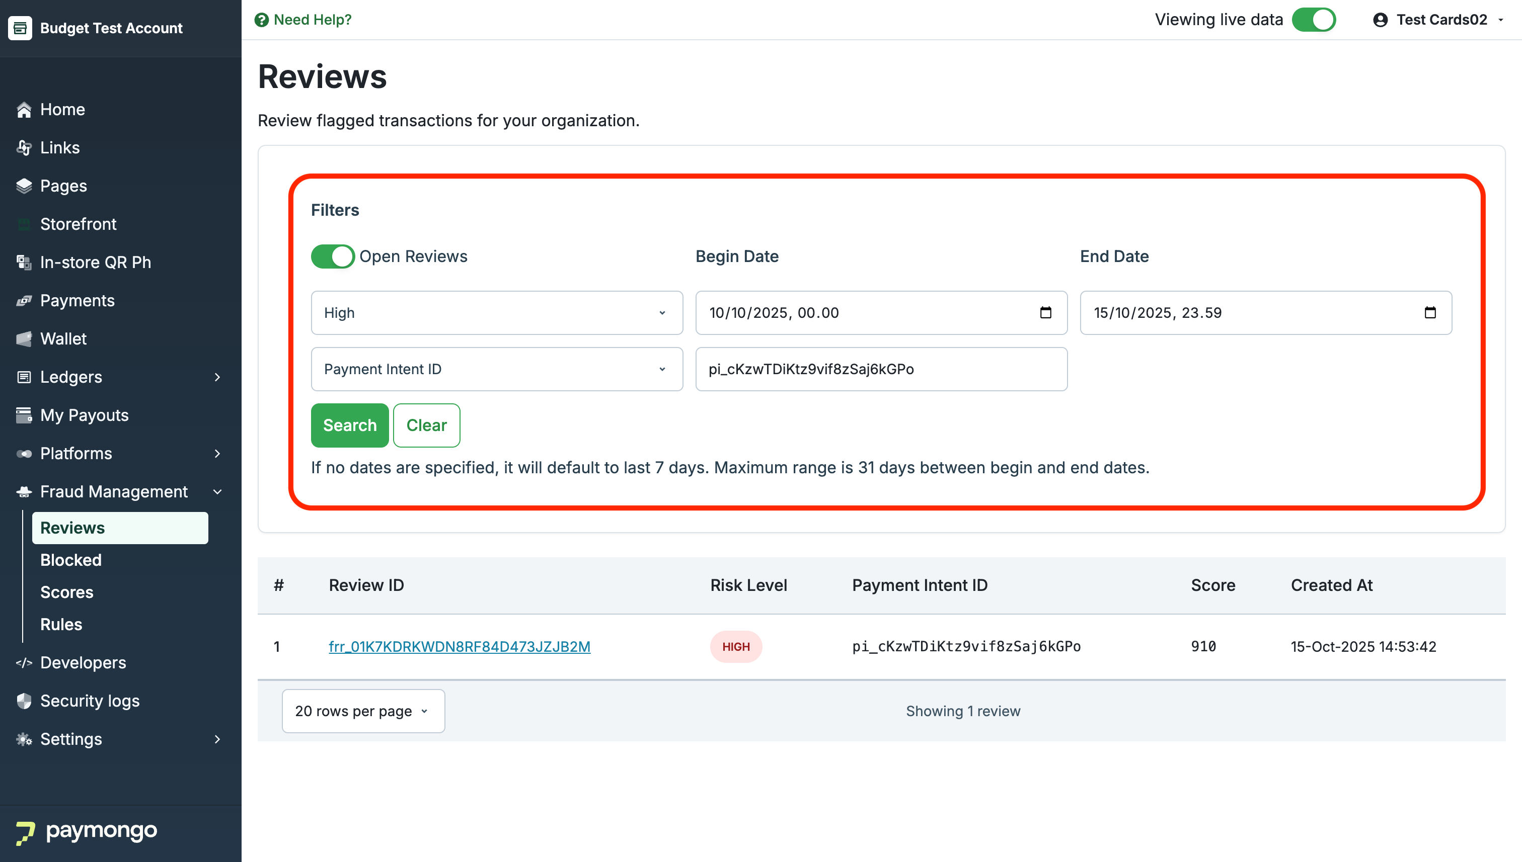Expand the Ledgers submenu chevron
This screenshot has width=1522, height=862.
point(217,377)
